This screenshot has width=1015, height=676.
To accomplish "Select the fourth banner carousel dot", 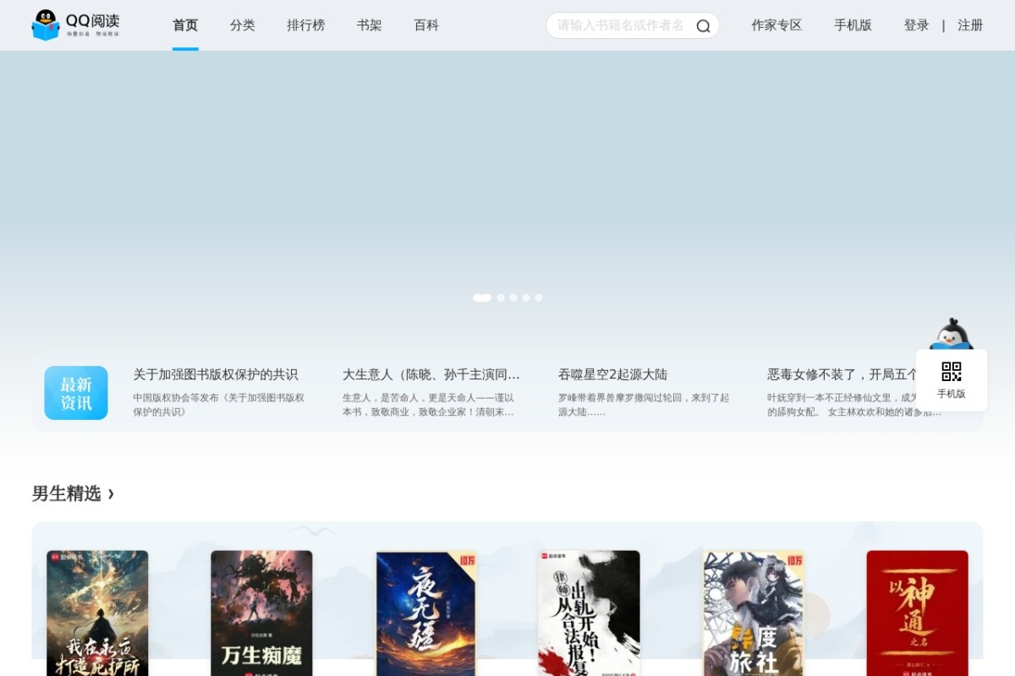I will [526, 297].
